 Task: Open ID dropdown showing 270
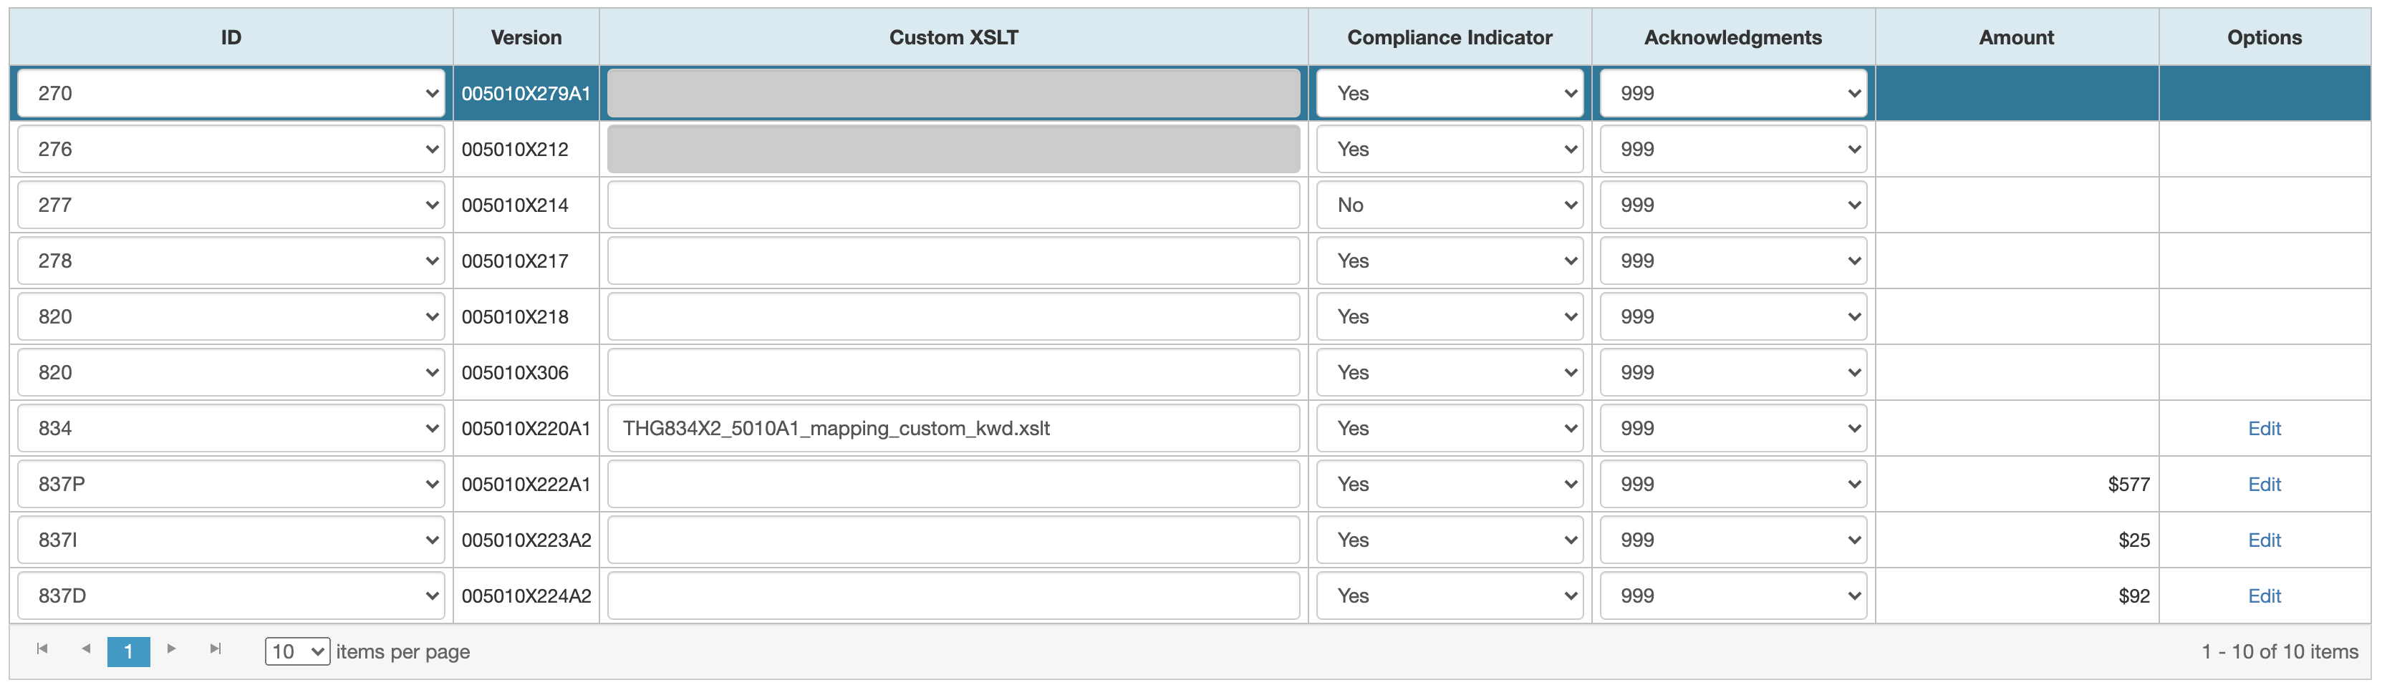[231, 93]
